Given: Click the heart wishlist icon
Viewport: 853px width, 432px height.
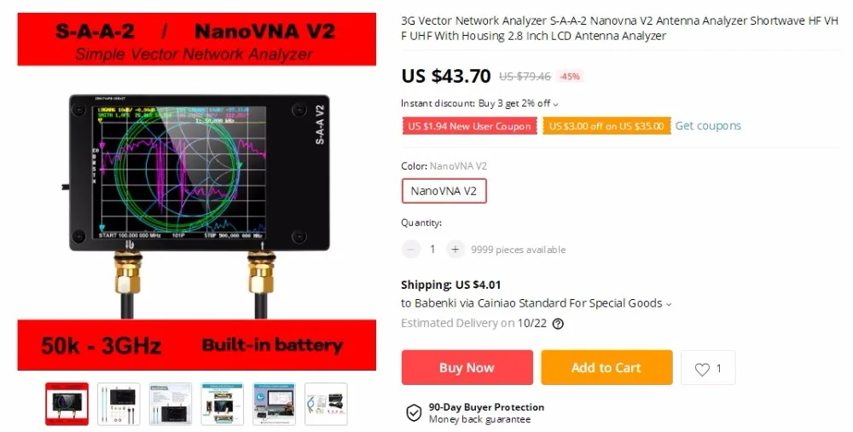Looking at the screenshot, I should tap(702, 369).
